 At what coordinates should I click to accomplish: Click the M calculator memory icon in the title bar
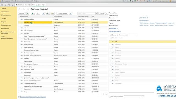tap(140, 1)
